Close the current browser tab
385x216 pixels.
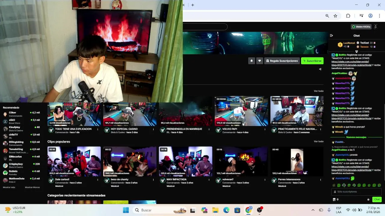click(183, 5)
